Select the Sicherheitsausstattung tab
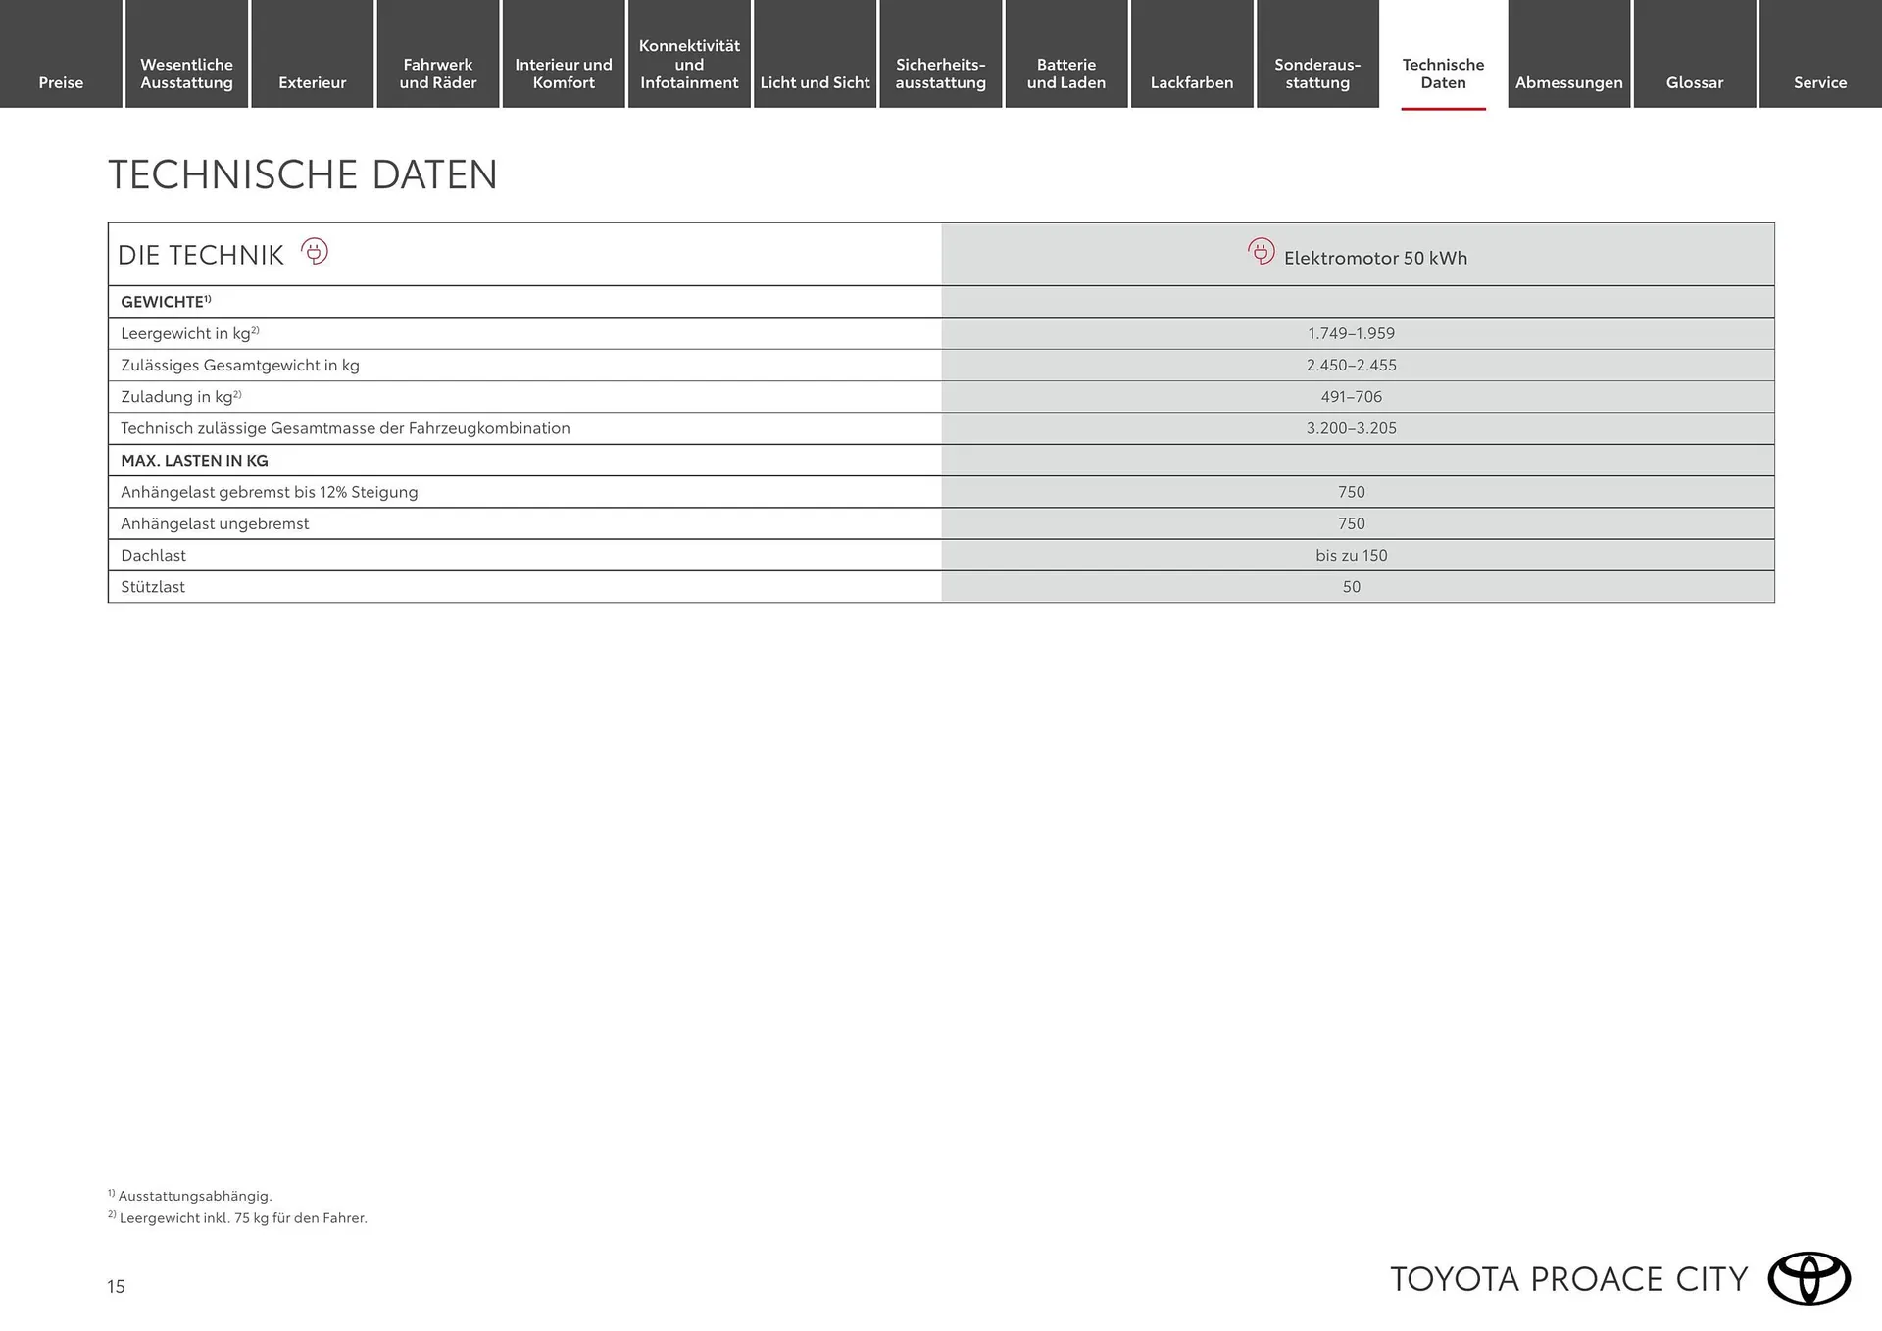The width and height of the screenshot is (1882, 1331). click(x=940, y=73)
